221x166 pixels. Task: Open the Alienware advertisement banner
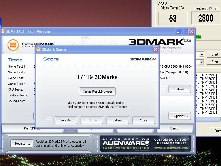(146, 144)
